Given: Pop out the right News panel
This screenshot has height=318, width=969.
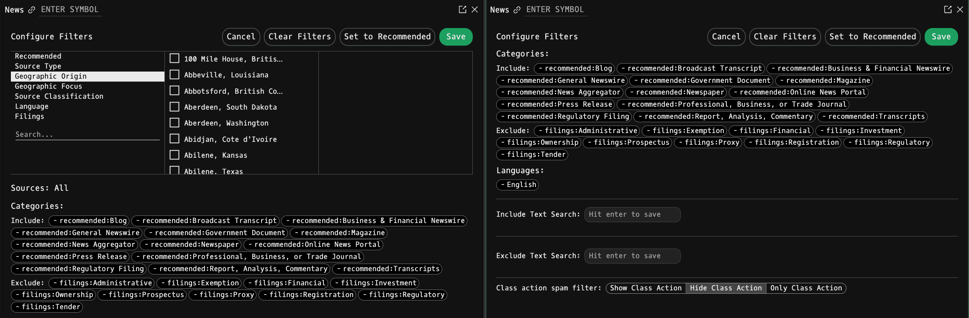Looking at the screenshot, I should click(x=948, y=9).
